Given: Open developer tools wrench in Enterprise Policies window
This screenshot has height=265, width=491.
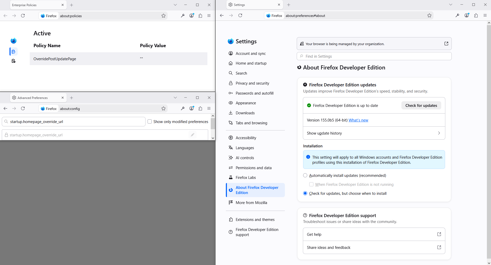Looking at the screenshot, I should pyautogui.click(x=183, y=16).
